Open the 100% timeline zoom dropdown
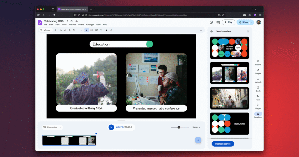This screenshot has width=299, height=157. (x=196, y=127)
